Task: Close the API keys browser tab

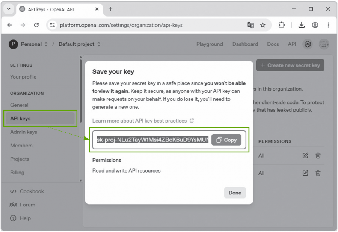Action: point(97,9)
